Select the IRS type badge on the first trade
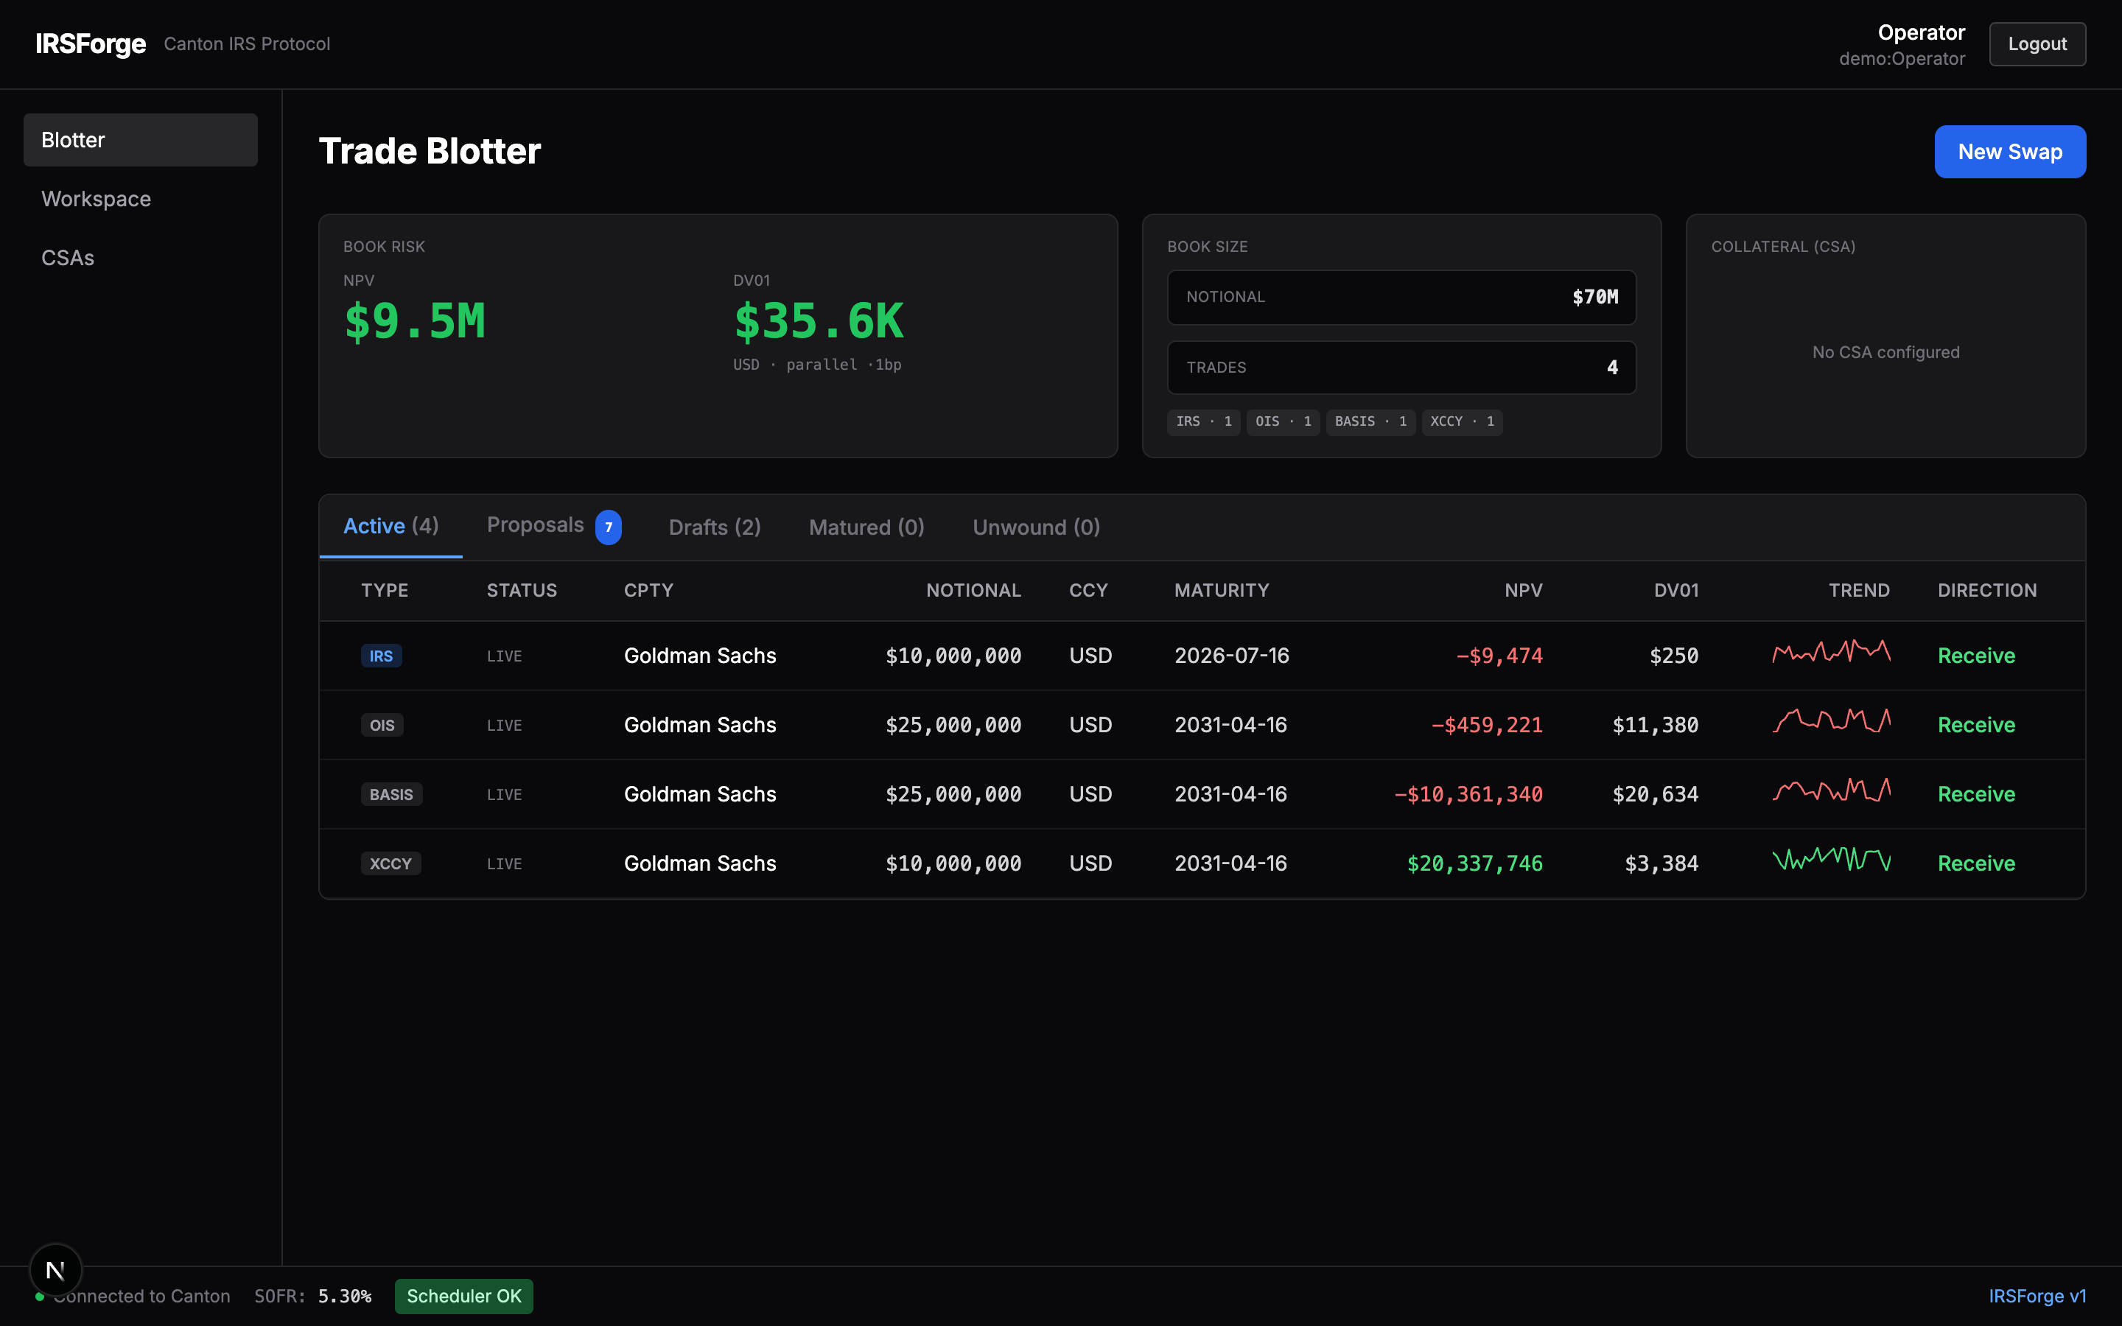Image resolution: width=2122 pixels, height=1326 pixels. click(x=382, y=655)
